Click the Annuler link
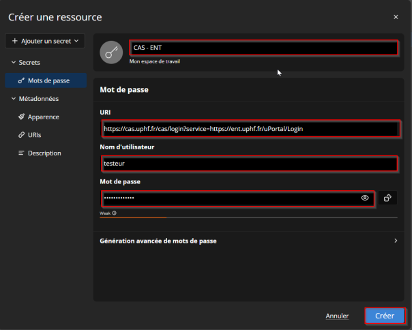 337,316
